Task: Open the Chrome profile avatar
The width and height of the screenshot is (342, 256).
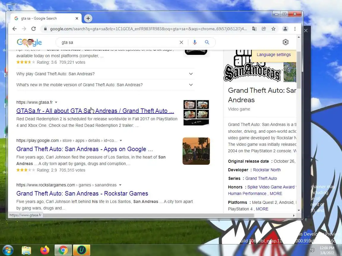Action: [285, 29]
